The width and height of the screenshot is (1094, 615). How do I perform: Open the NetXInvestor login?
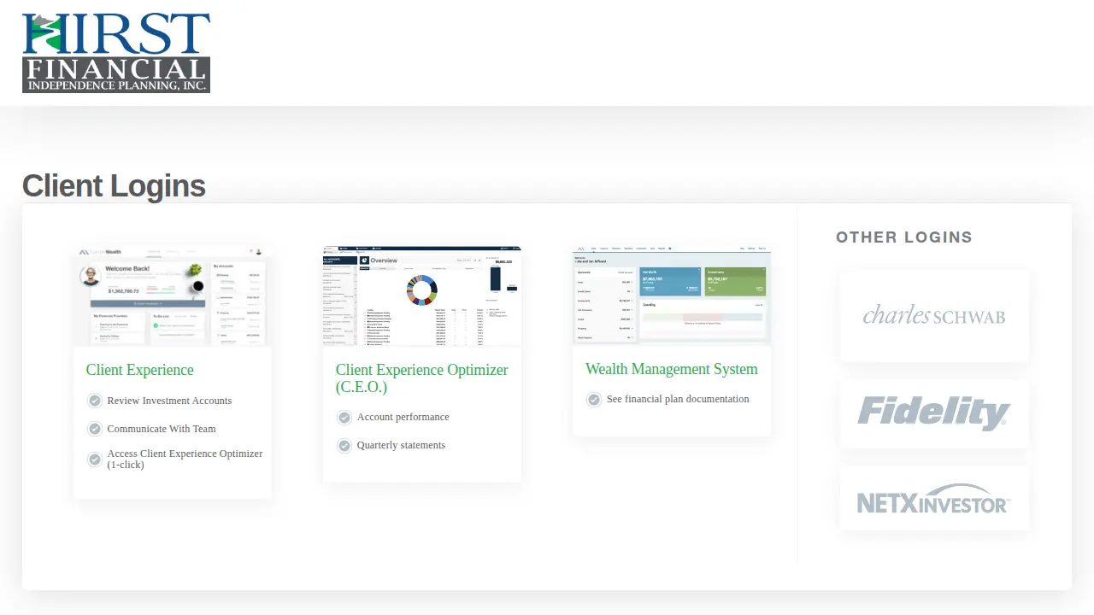(x=934, y=498)
